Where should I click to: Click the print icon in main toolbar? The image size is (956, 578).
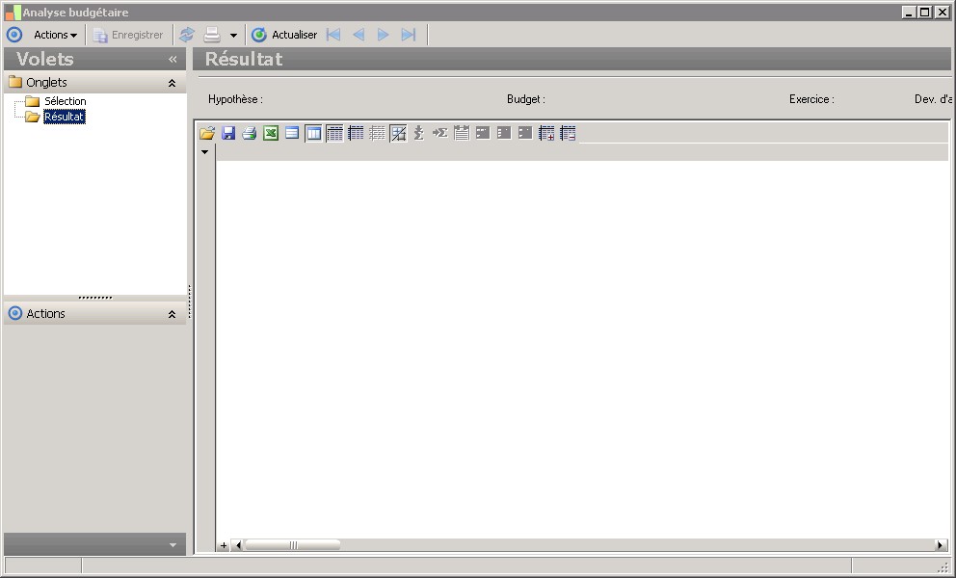click(x=212, y=35)
